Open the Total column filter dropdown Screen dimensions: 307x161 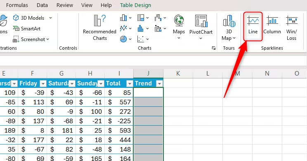[130, 84]
